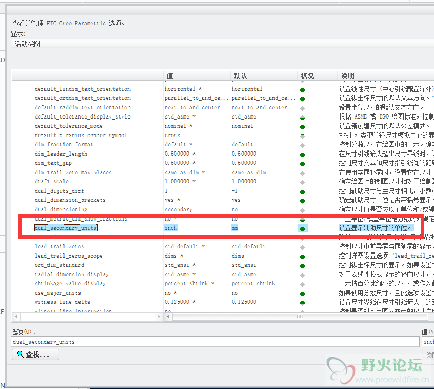Select default_orddim_text_orientation option

tap(83, 98)
